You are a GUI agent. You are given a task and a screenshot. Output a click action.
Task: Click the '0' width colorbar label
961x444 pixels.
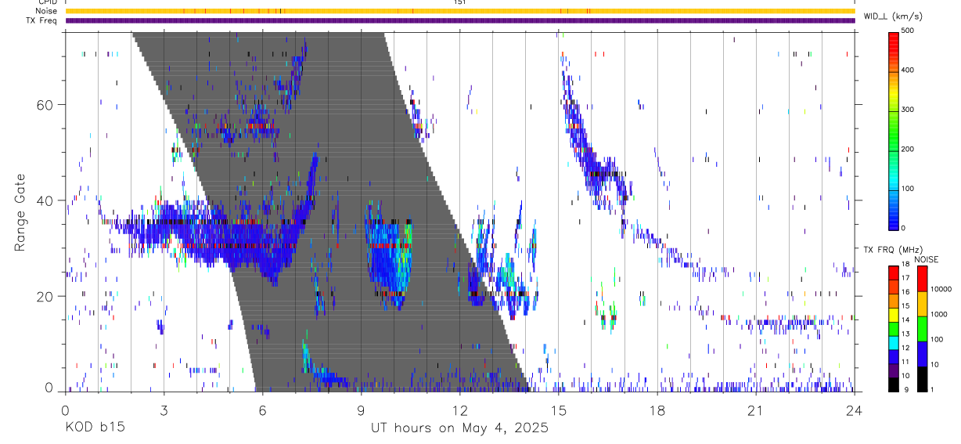click(903, 228)
